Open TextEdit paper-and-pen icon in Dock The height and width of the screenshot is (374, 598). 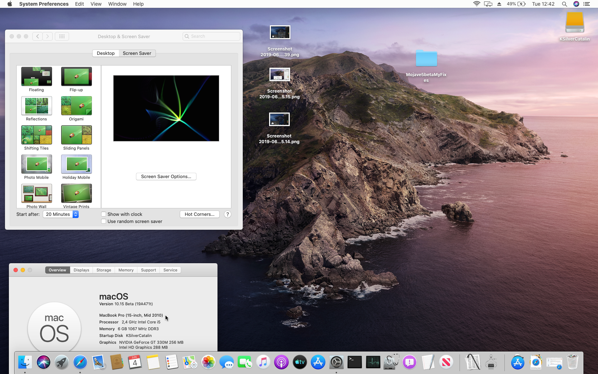coord(428,363)
